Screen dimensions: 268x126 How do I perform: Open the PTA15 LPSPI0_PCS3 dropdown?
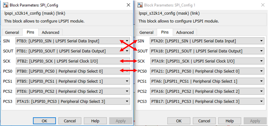[x=127, y=101]
